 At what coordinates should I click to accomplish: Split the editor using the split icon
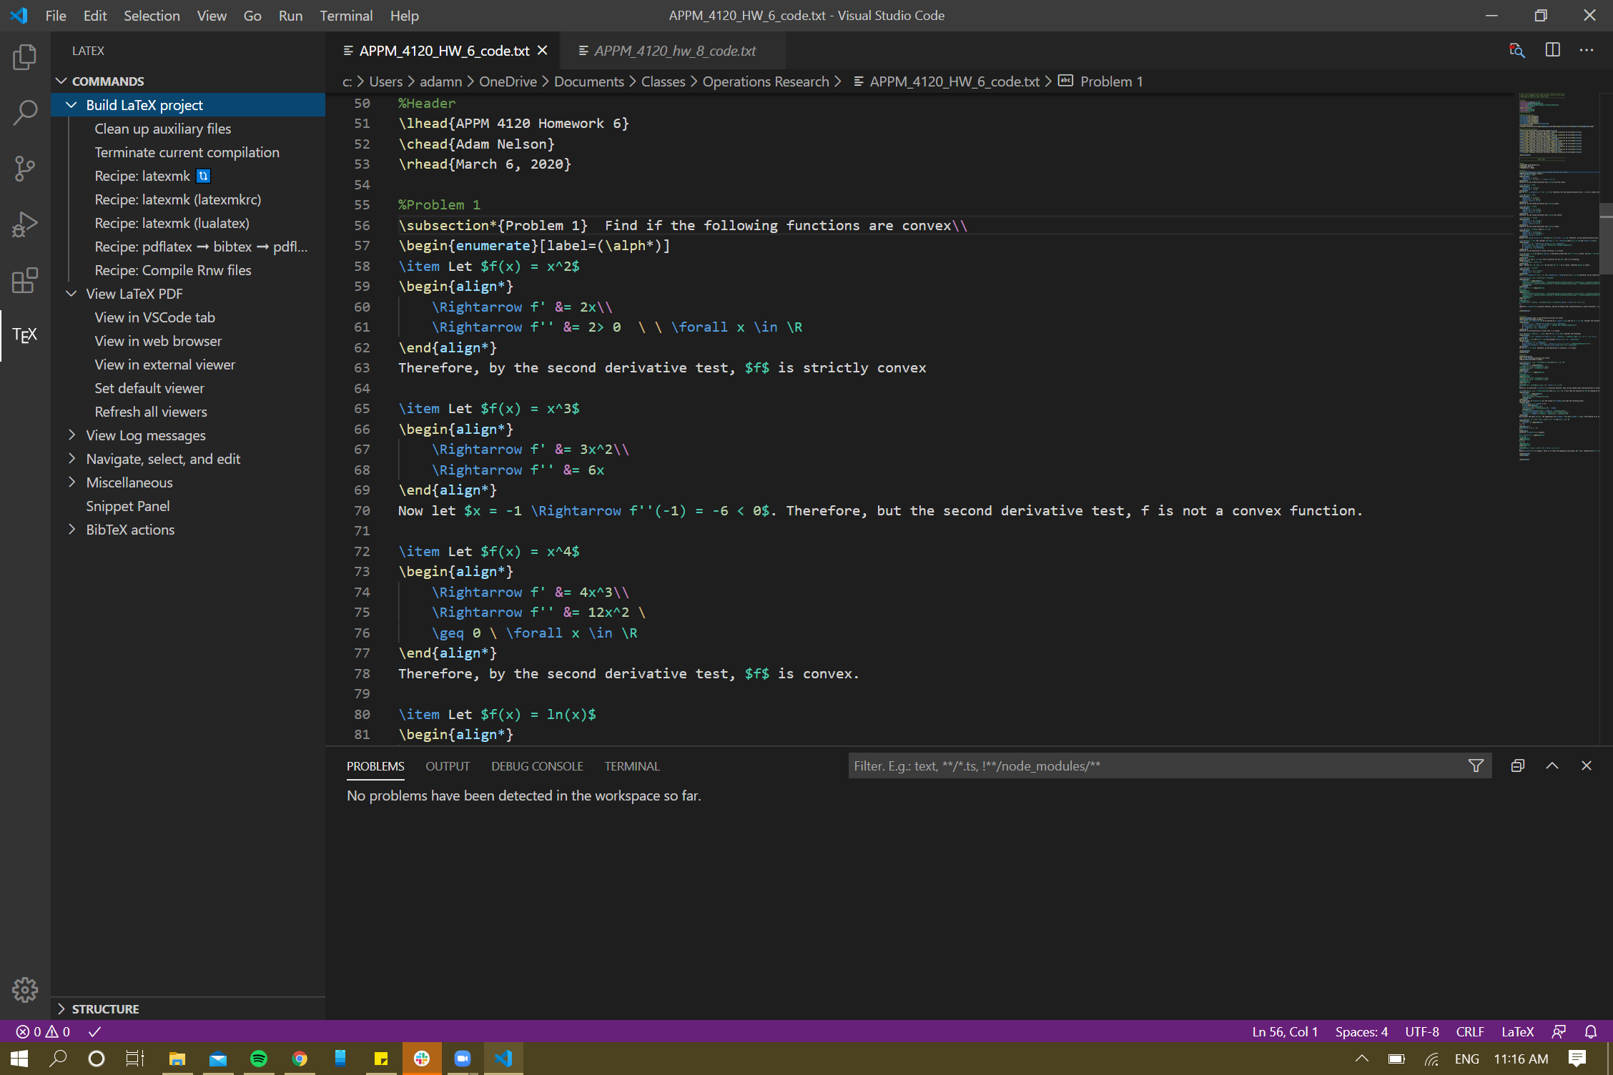pyautogui.click(x=1552, y=50)
